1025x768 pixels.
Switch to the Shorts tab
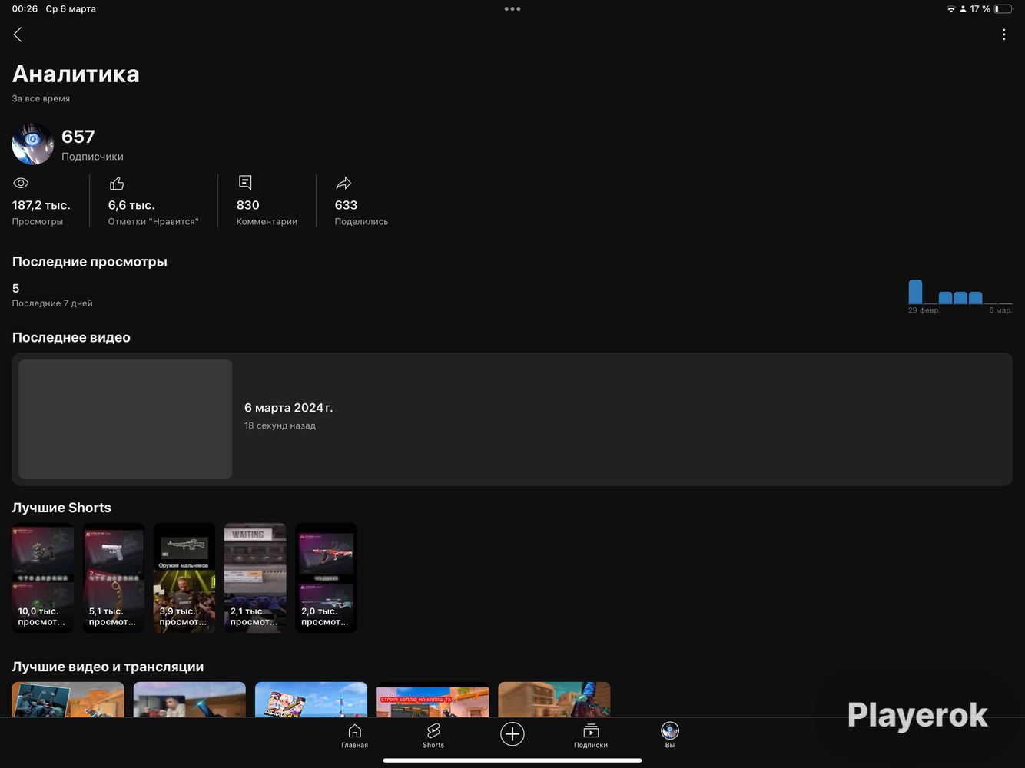[x=433, y=736]
